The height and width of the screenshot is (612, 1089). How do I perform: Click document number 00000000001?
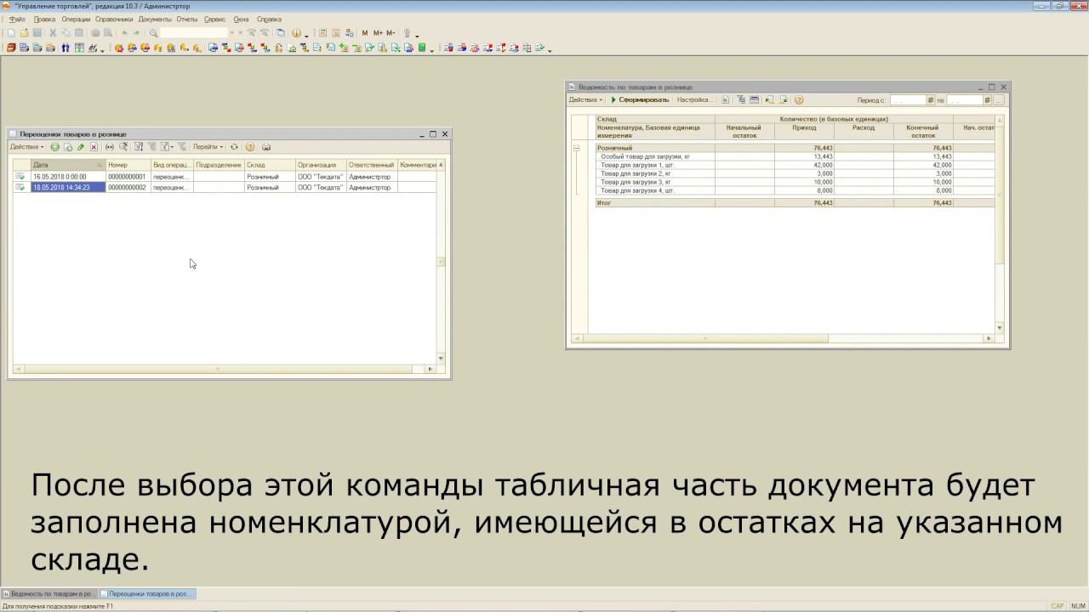coord(127,177)
